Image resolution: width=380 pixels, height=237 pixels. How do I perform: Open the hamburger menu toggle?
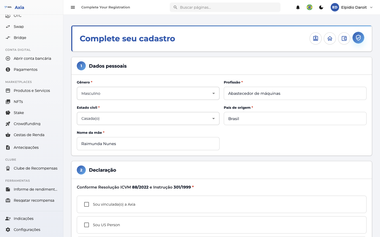[x=73, y=7]
